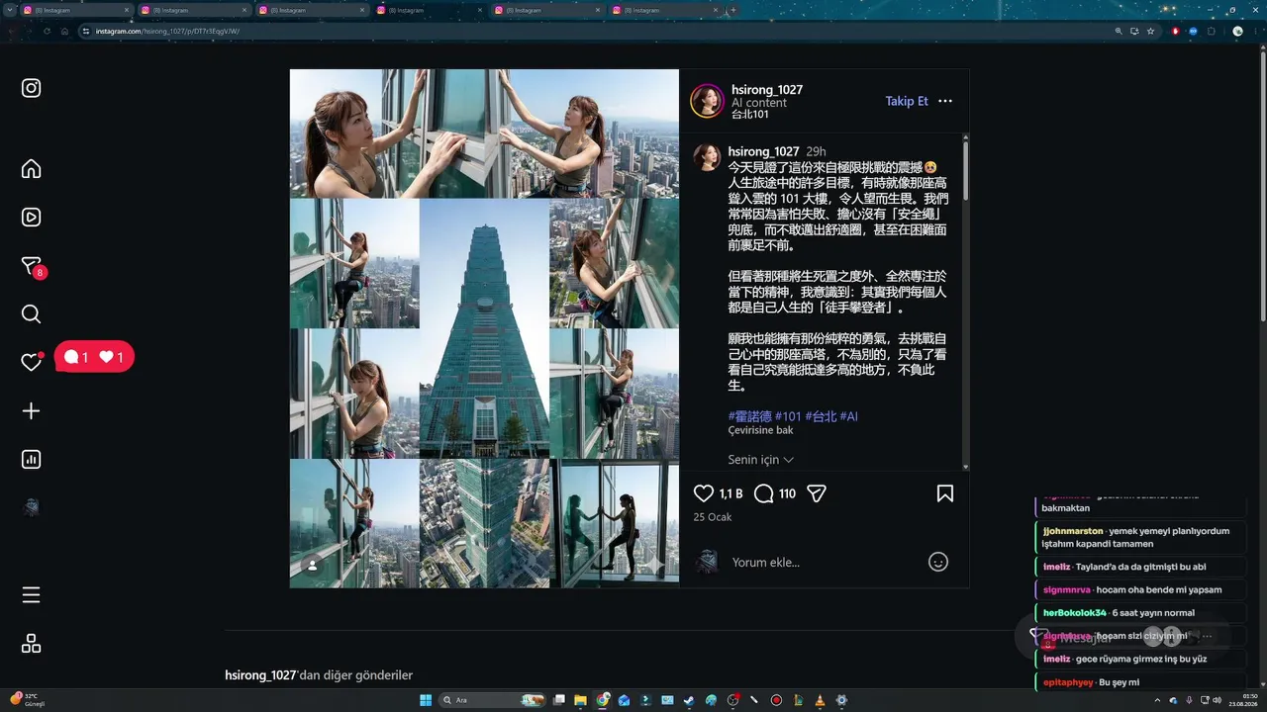
Task: Click Çevirisine bak translation link
Action: coord(760,430)
